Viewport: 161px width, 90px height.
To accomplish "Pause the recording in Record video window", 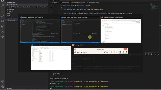I will tap(77, 52).
